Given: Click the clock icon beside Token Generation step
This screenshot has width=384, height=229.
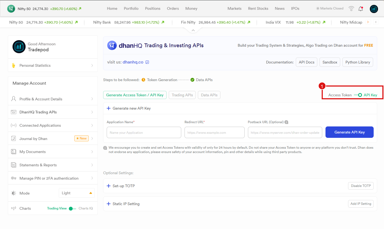Looking at the screenshot, I should (143, 80).
